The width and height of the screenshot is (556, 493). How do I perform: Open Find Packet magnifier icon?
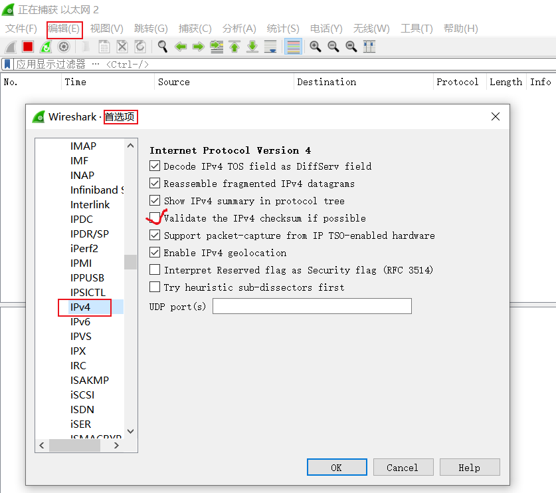coord(162,47)
